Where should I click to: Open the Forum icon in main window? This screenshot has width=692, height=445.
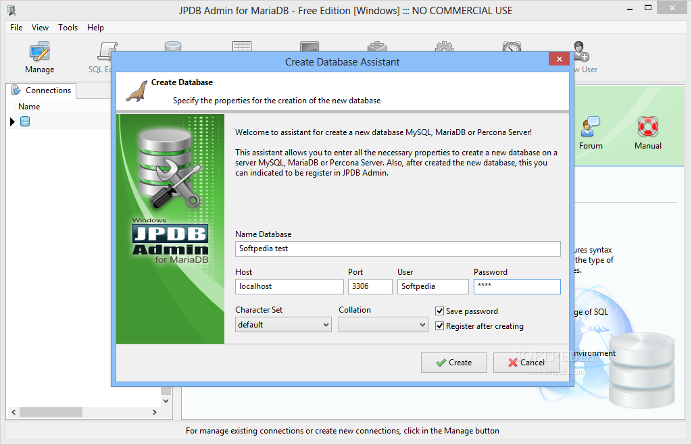pyautogui.click(x=591, y=133)
